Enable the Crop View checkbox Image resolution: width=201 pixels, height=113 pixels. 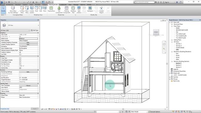tap(20, 58)
